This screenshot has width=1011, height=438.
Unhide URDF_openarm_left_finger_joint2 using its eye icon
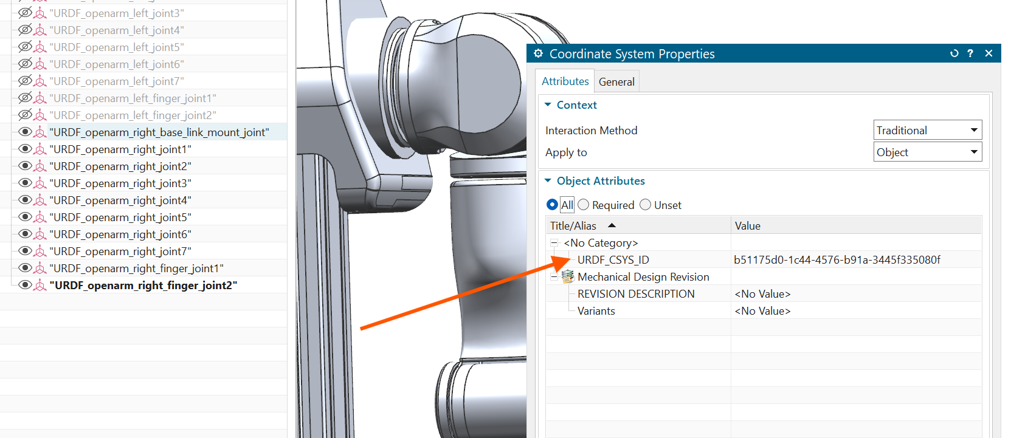pos(25,115)
